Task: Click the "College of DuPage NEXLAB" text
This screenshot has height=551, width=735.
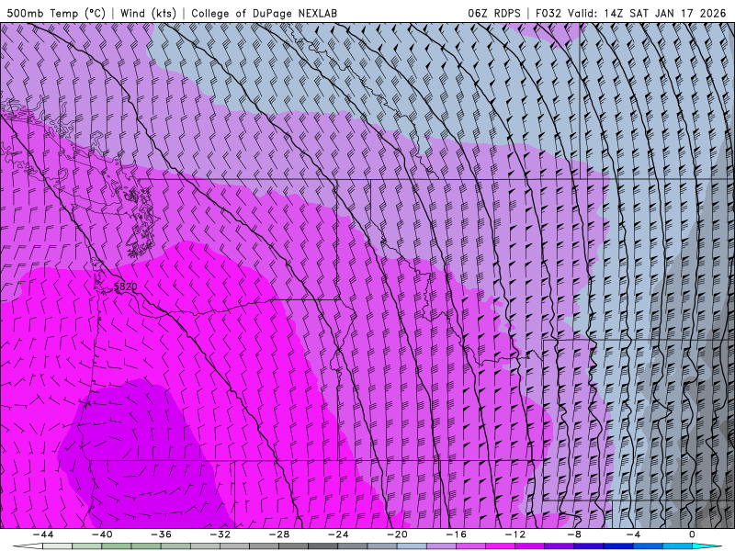Action: [x=264, y=13]
